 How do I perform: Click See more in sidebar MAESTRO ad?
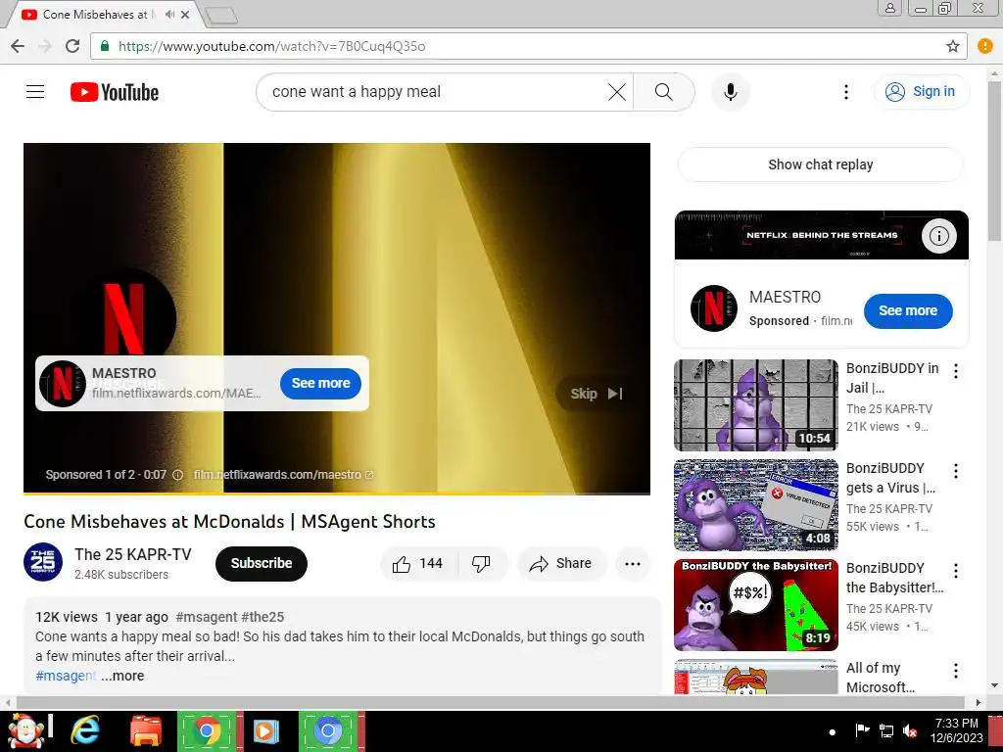[x=908, y=310]
